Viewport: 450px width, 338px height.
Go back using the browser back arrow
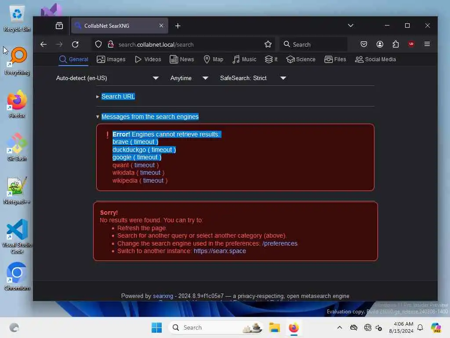coord(44,44)
